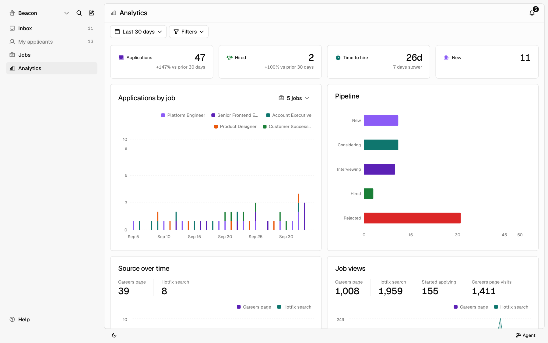The height and width of the screenshot is (343, 548).
Task: Click the compose edit icon in sidebar
Action: [x=91, y=13]
